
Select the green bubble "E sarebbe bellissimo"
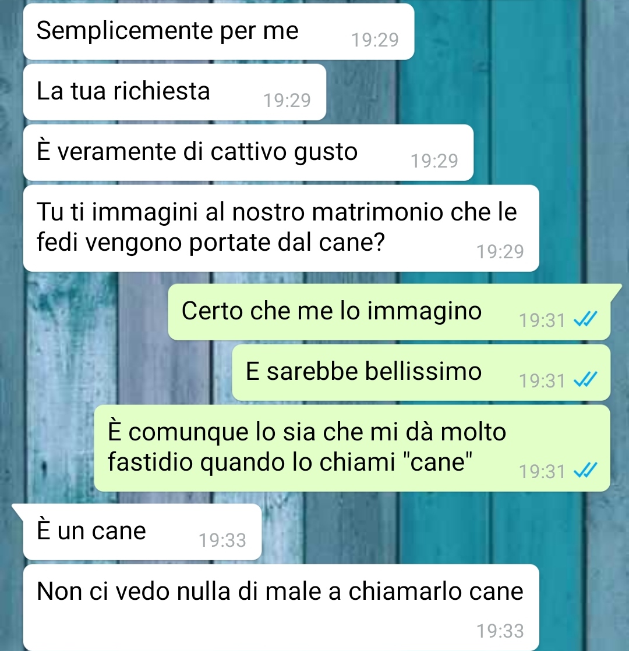pos(421,372)
